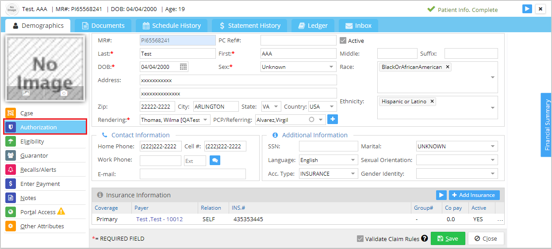Remove BlackOrAfricanAmerican race tag
Viewport: 552px width, 249px height.
(x=448, y=67)
